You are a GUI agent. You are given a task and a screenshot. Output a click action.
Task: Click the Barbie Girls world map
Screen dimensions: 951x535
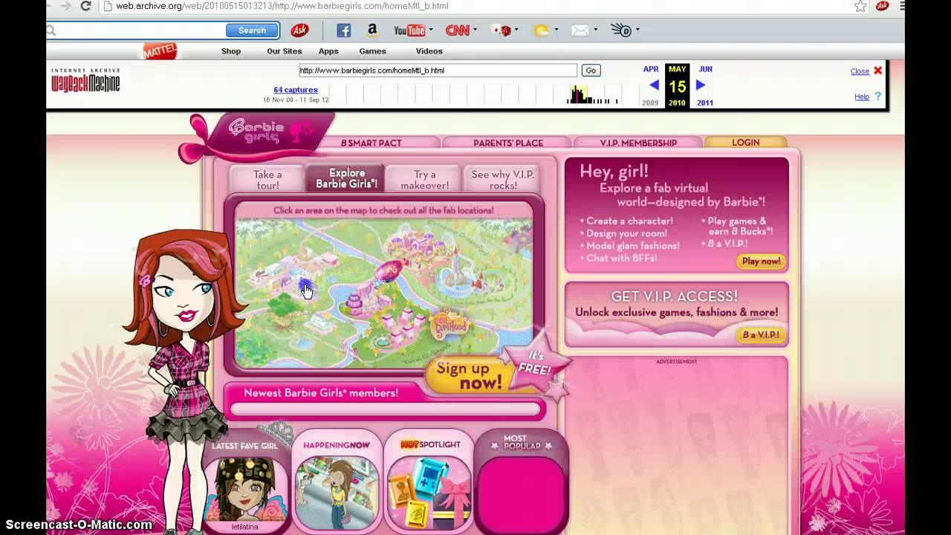(x=383, y=292)
